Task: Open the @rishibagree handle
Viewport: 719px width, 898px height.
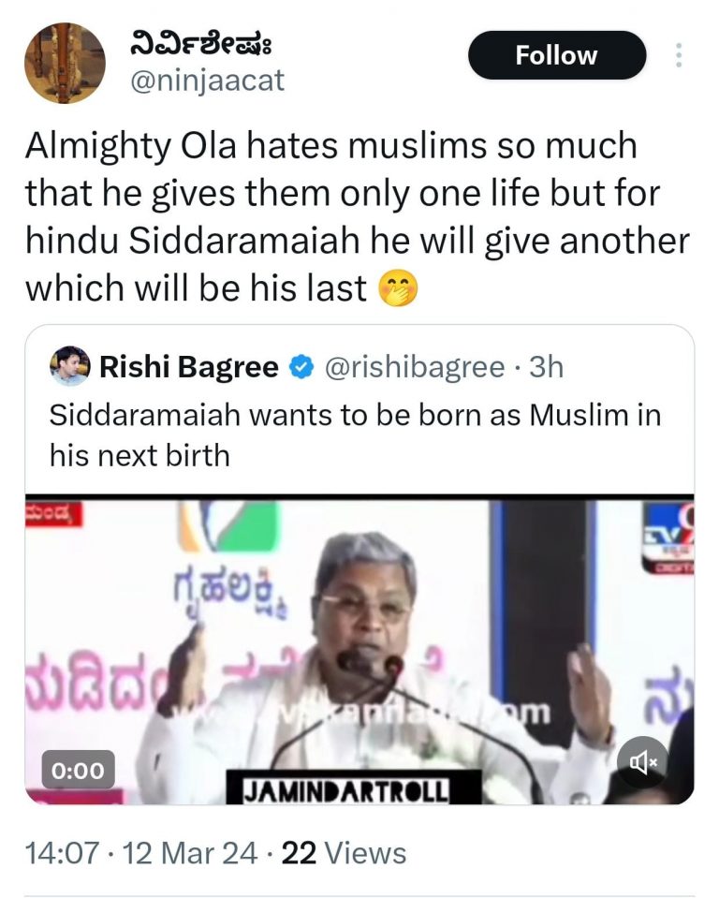Action: click(x=415, y=367)
